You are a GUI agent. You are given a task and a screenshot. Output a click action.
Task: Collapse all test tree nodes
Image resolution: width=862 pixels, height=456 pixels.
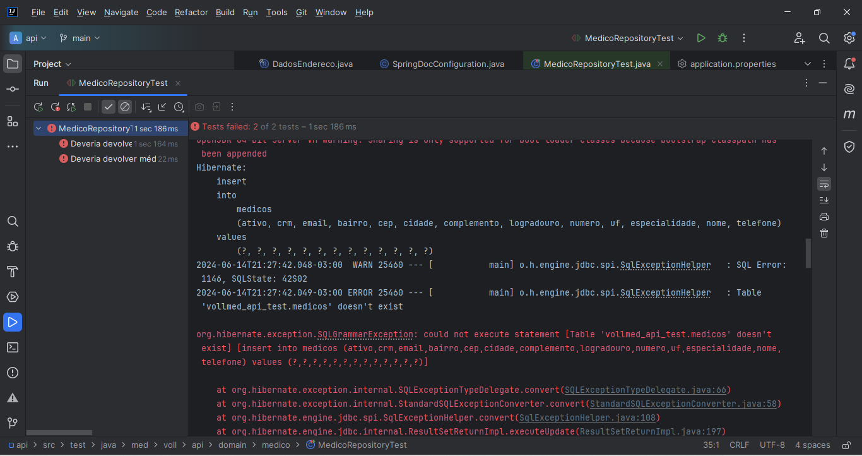[x=163, y=107]
